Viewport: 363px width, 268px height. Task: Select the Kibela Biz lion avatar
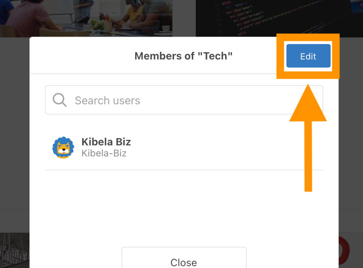tap(63, 148)
